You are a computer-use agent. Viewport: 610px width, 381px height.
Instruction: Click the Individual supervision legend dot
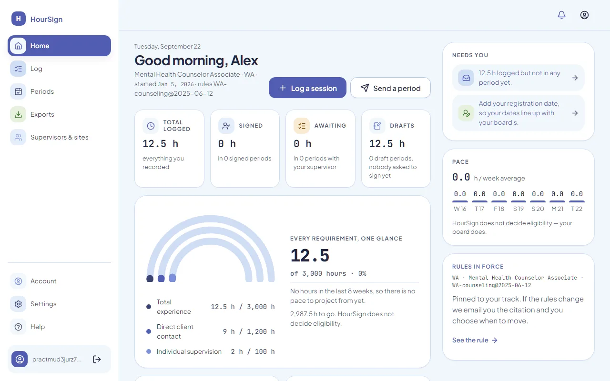149,351
